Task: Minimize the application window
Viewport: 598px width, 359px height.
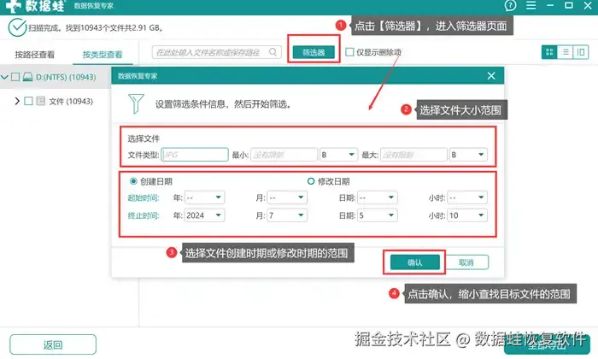Action: [x=550, y=5]
